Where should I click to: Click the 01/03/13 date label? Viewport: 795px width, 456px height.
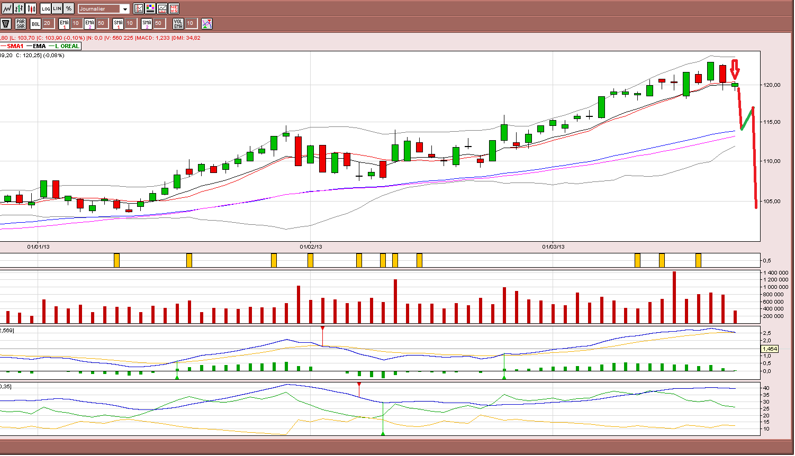[553, 247]
